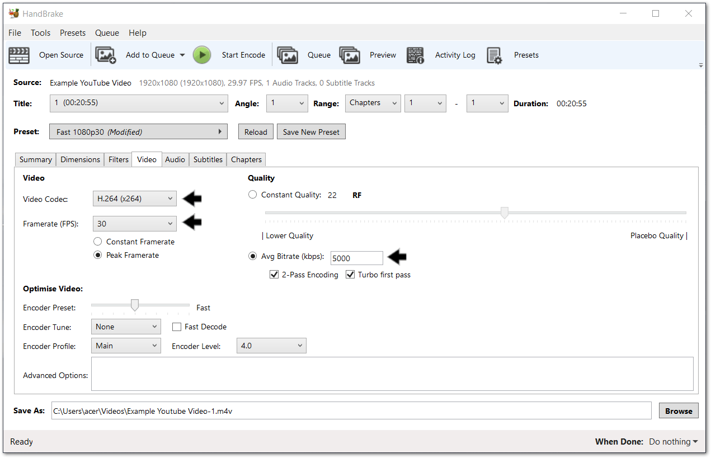Switch to the Dimensions tab
The height and width of the screenshot is (458, 711).
point(80,159)
